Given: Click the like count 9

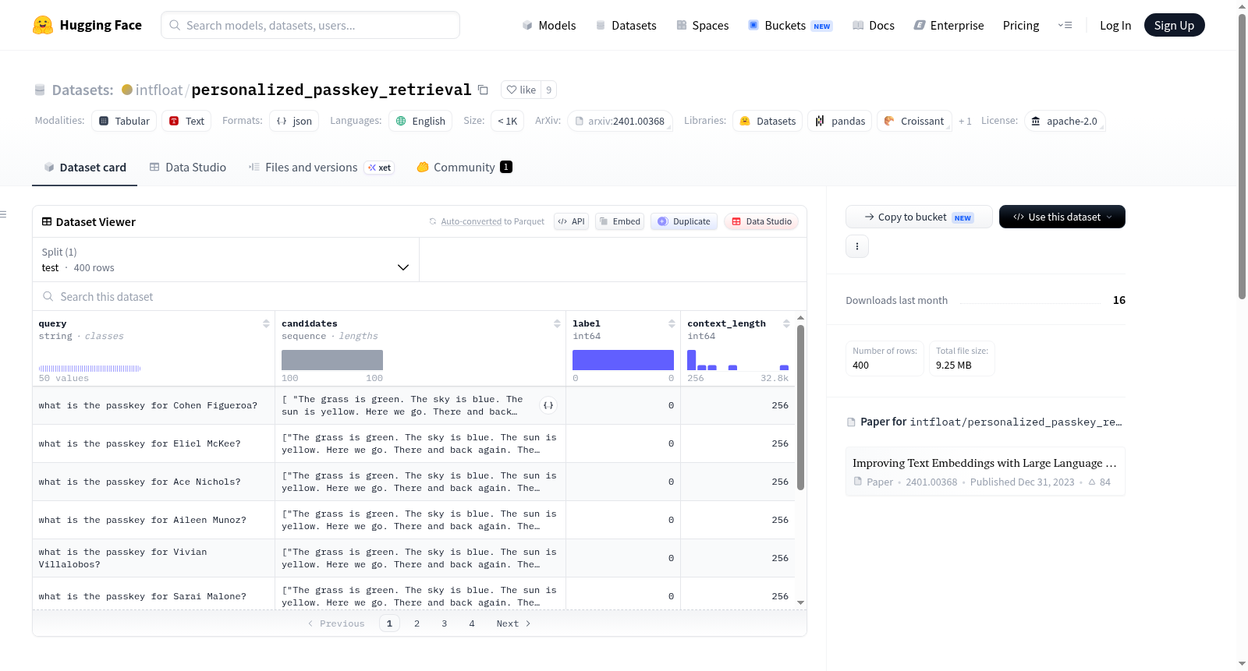Looking at the screenshot, I should (x=548, y=90).
